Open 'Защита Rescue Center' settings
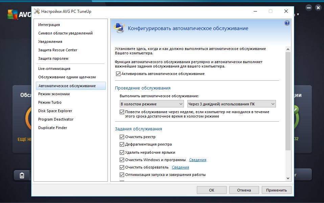This screenshot has height=203, width=324. 57,50
